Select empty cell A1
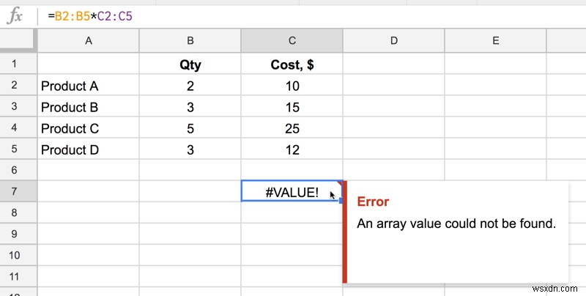Image resolution: width=586 pixels, height=296 pixels. [88, 64]
